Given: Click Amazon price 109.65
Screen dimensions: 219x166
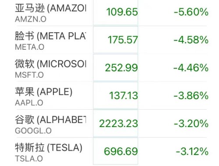Looking at the screenshot, I should pyautogui.click(x=122, y=12).
